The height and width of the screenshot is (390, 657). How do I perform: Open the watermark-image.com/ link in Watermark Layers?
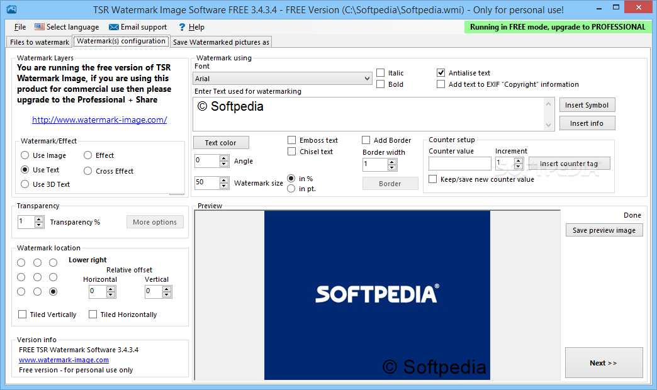pyautogui.click(x=99, y=120)
